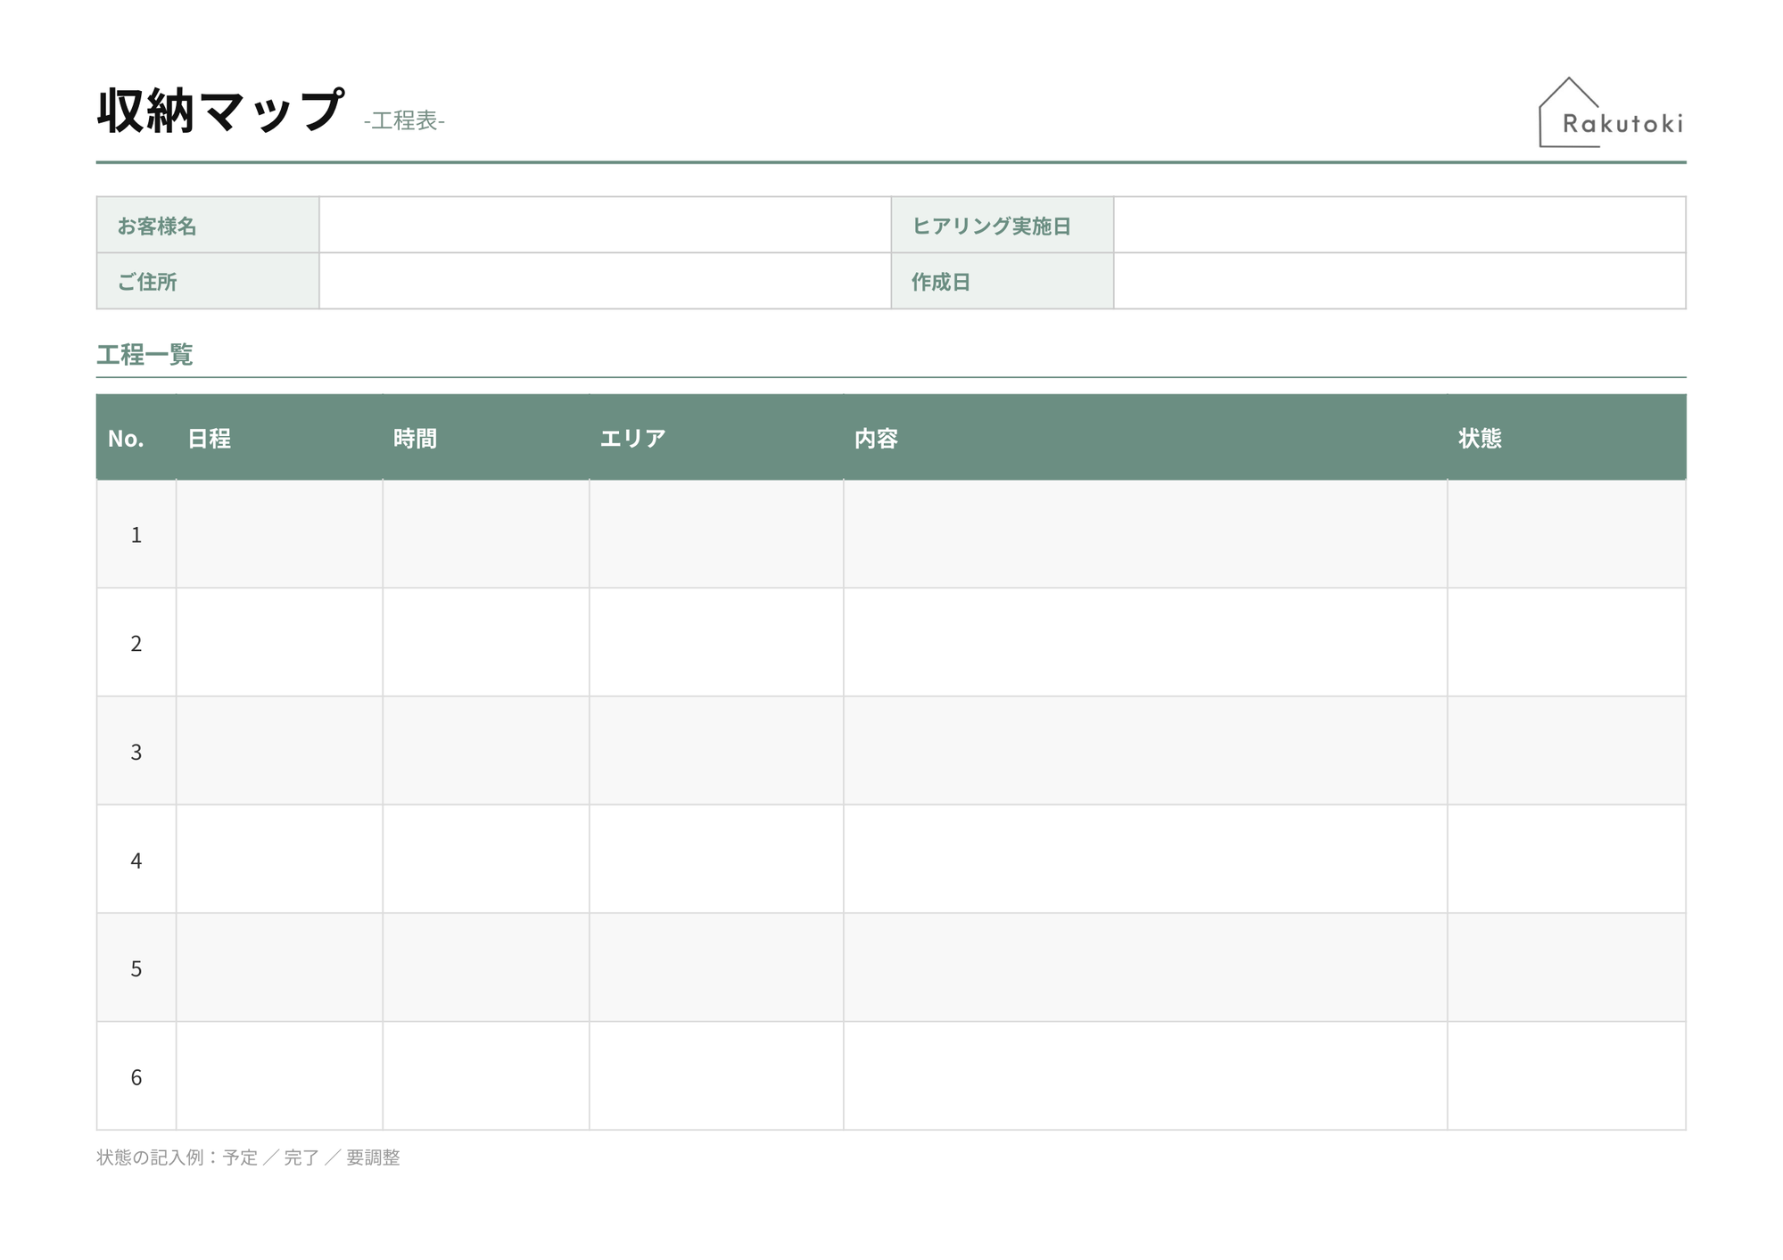The width and height of the screenshot is (1783, 1260).
Task: Click the 日程 cell in row 4
Action: 279,859
